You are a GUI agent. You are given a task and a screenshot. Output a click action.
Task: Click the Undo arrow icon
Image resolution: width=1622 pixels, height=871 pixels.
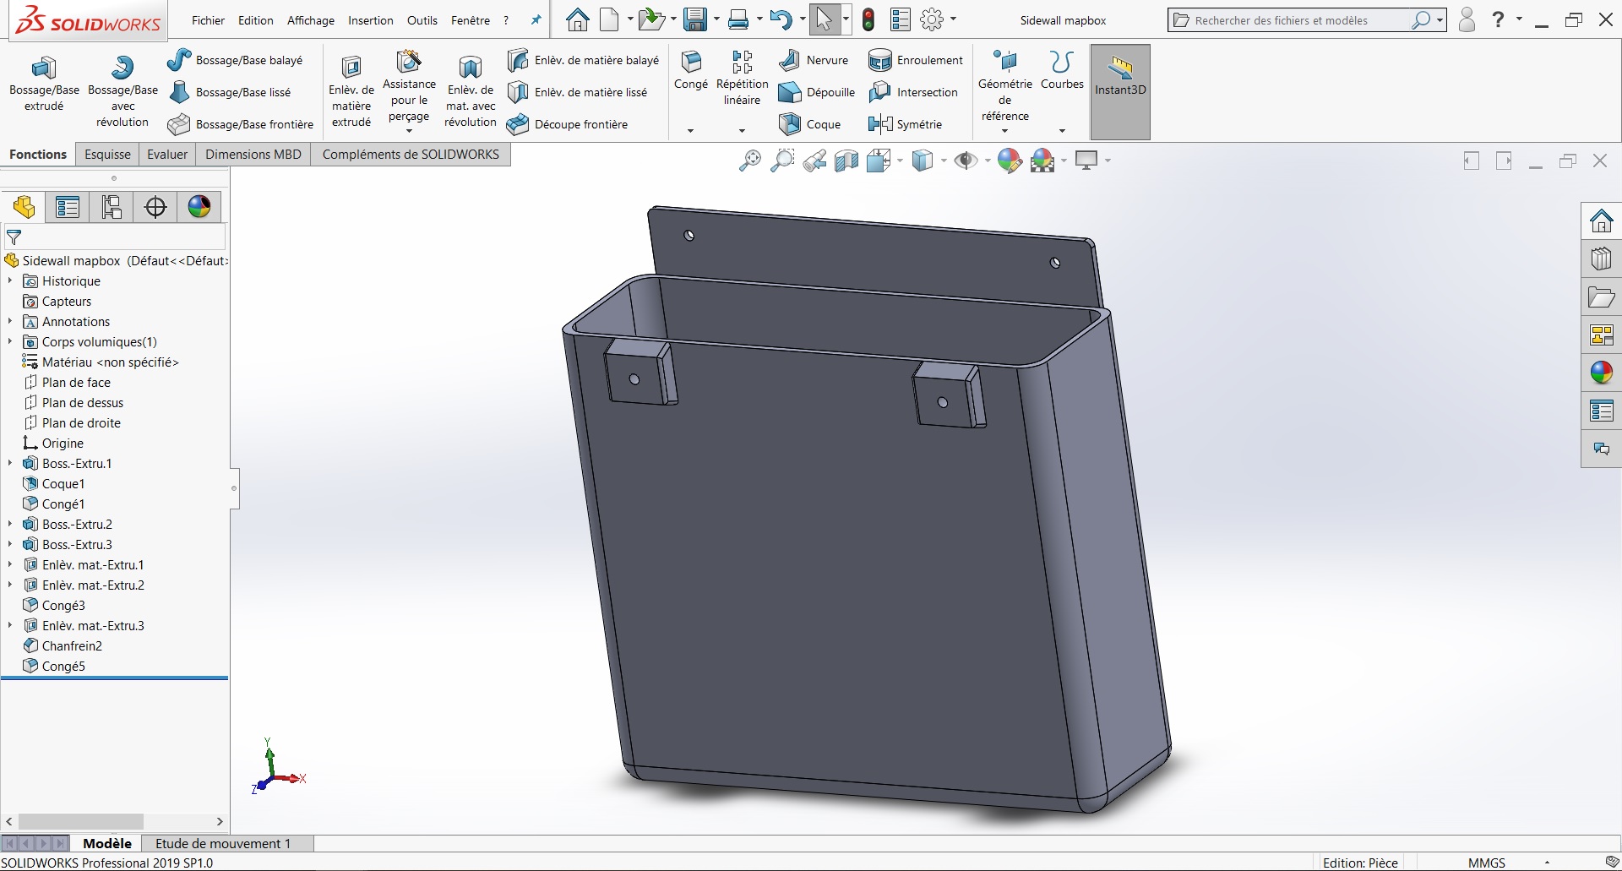click(x=781, y=19)
